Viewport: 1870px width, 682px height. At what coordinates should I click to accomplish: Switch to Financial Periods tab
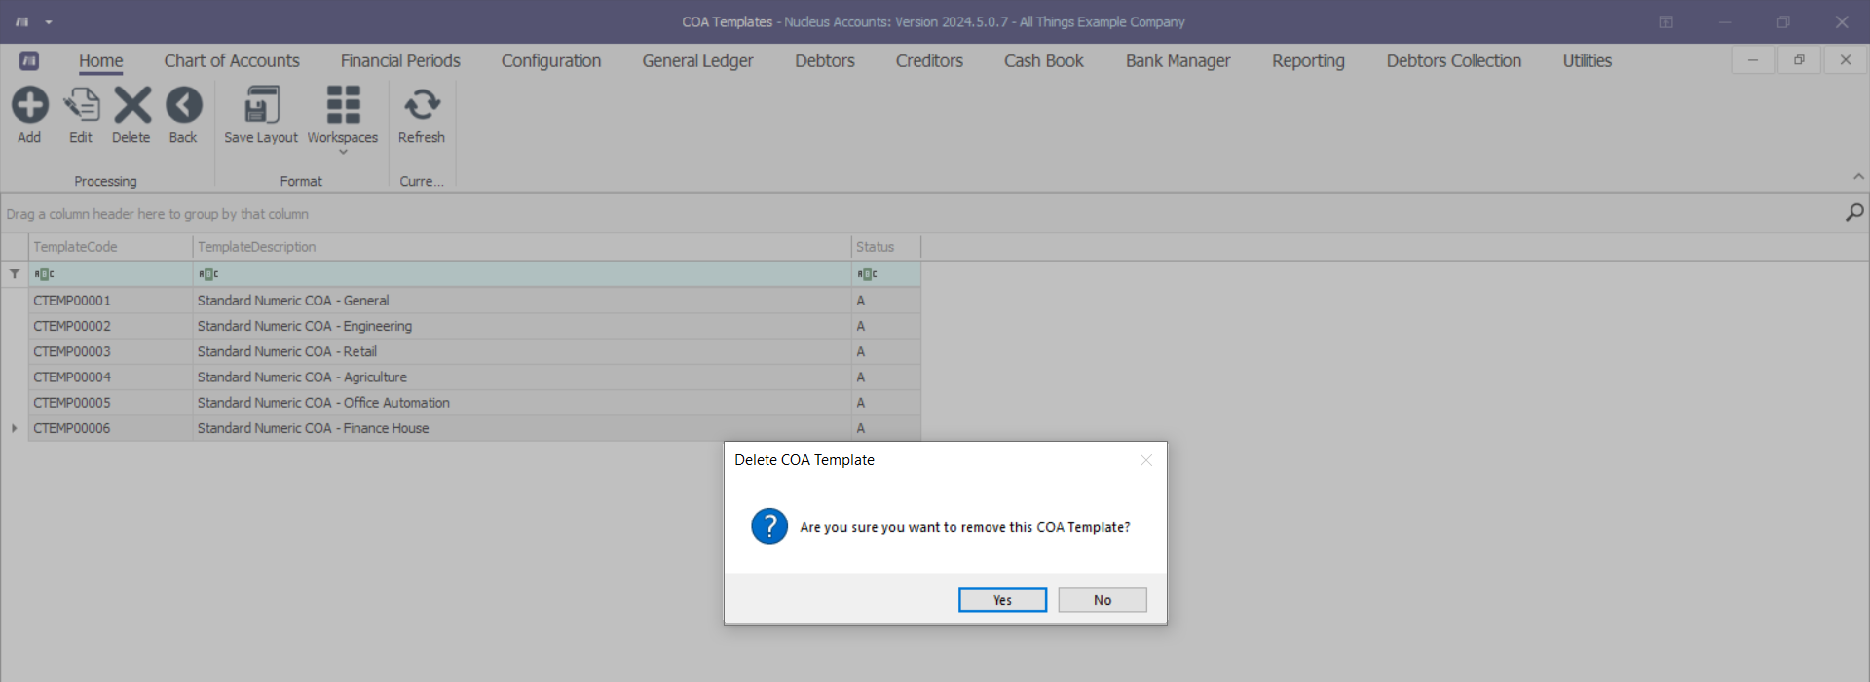pos(400,60)
